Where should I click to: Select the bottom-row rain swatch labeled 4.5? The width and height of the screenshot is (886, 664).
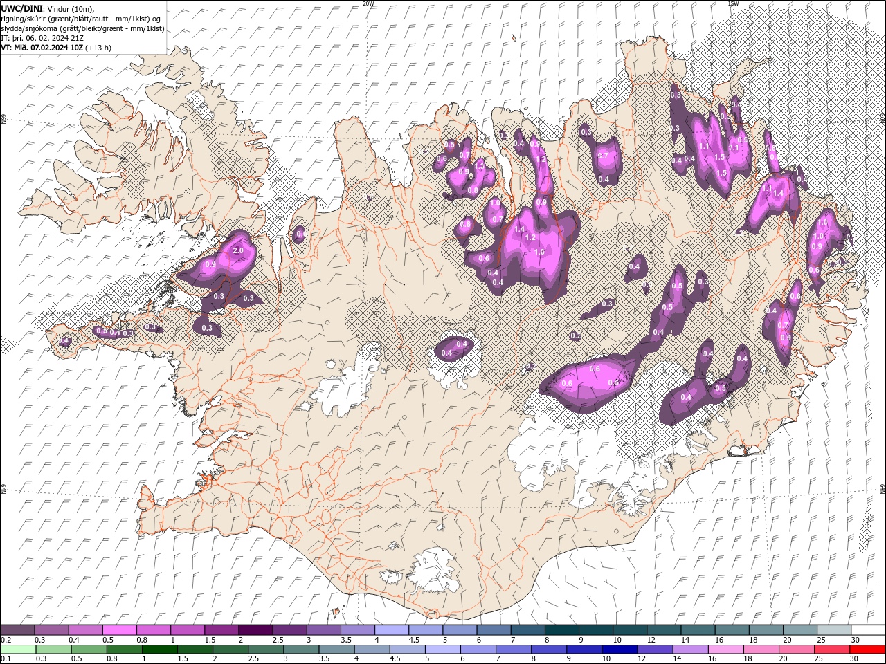[x=407, y=649]
